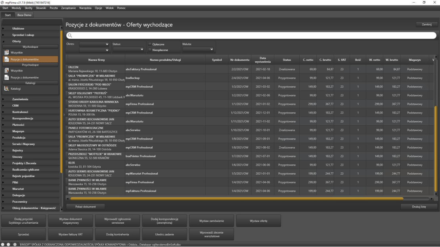
Task: Open the Słowniki menu
Action: (41, 8)
